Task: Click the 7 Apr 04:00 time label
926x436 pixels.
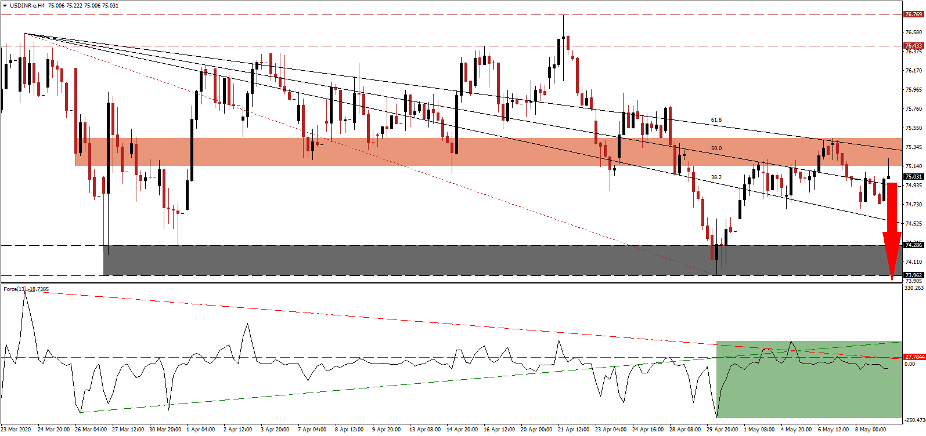Action: coord(312,430)
